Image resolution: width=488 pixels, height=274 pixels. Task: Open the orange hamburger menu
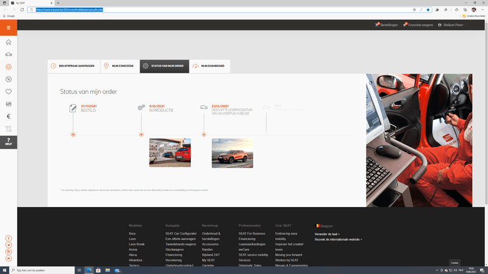point(9,27)
